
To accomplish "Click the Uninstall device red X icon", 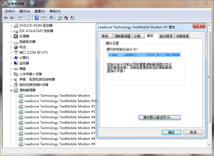I will click(66, 18).
